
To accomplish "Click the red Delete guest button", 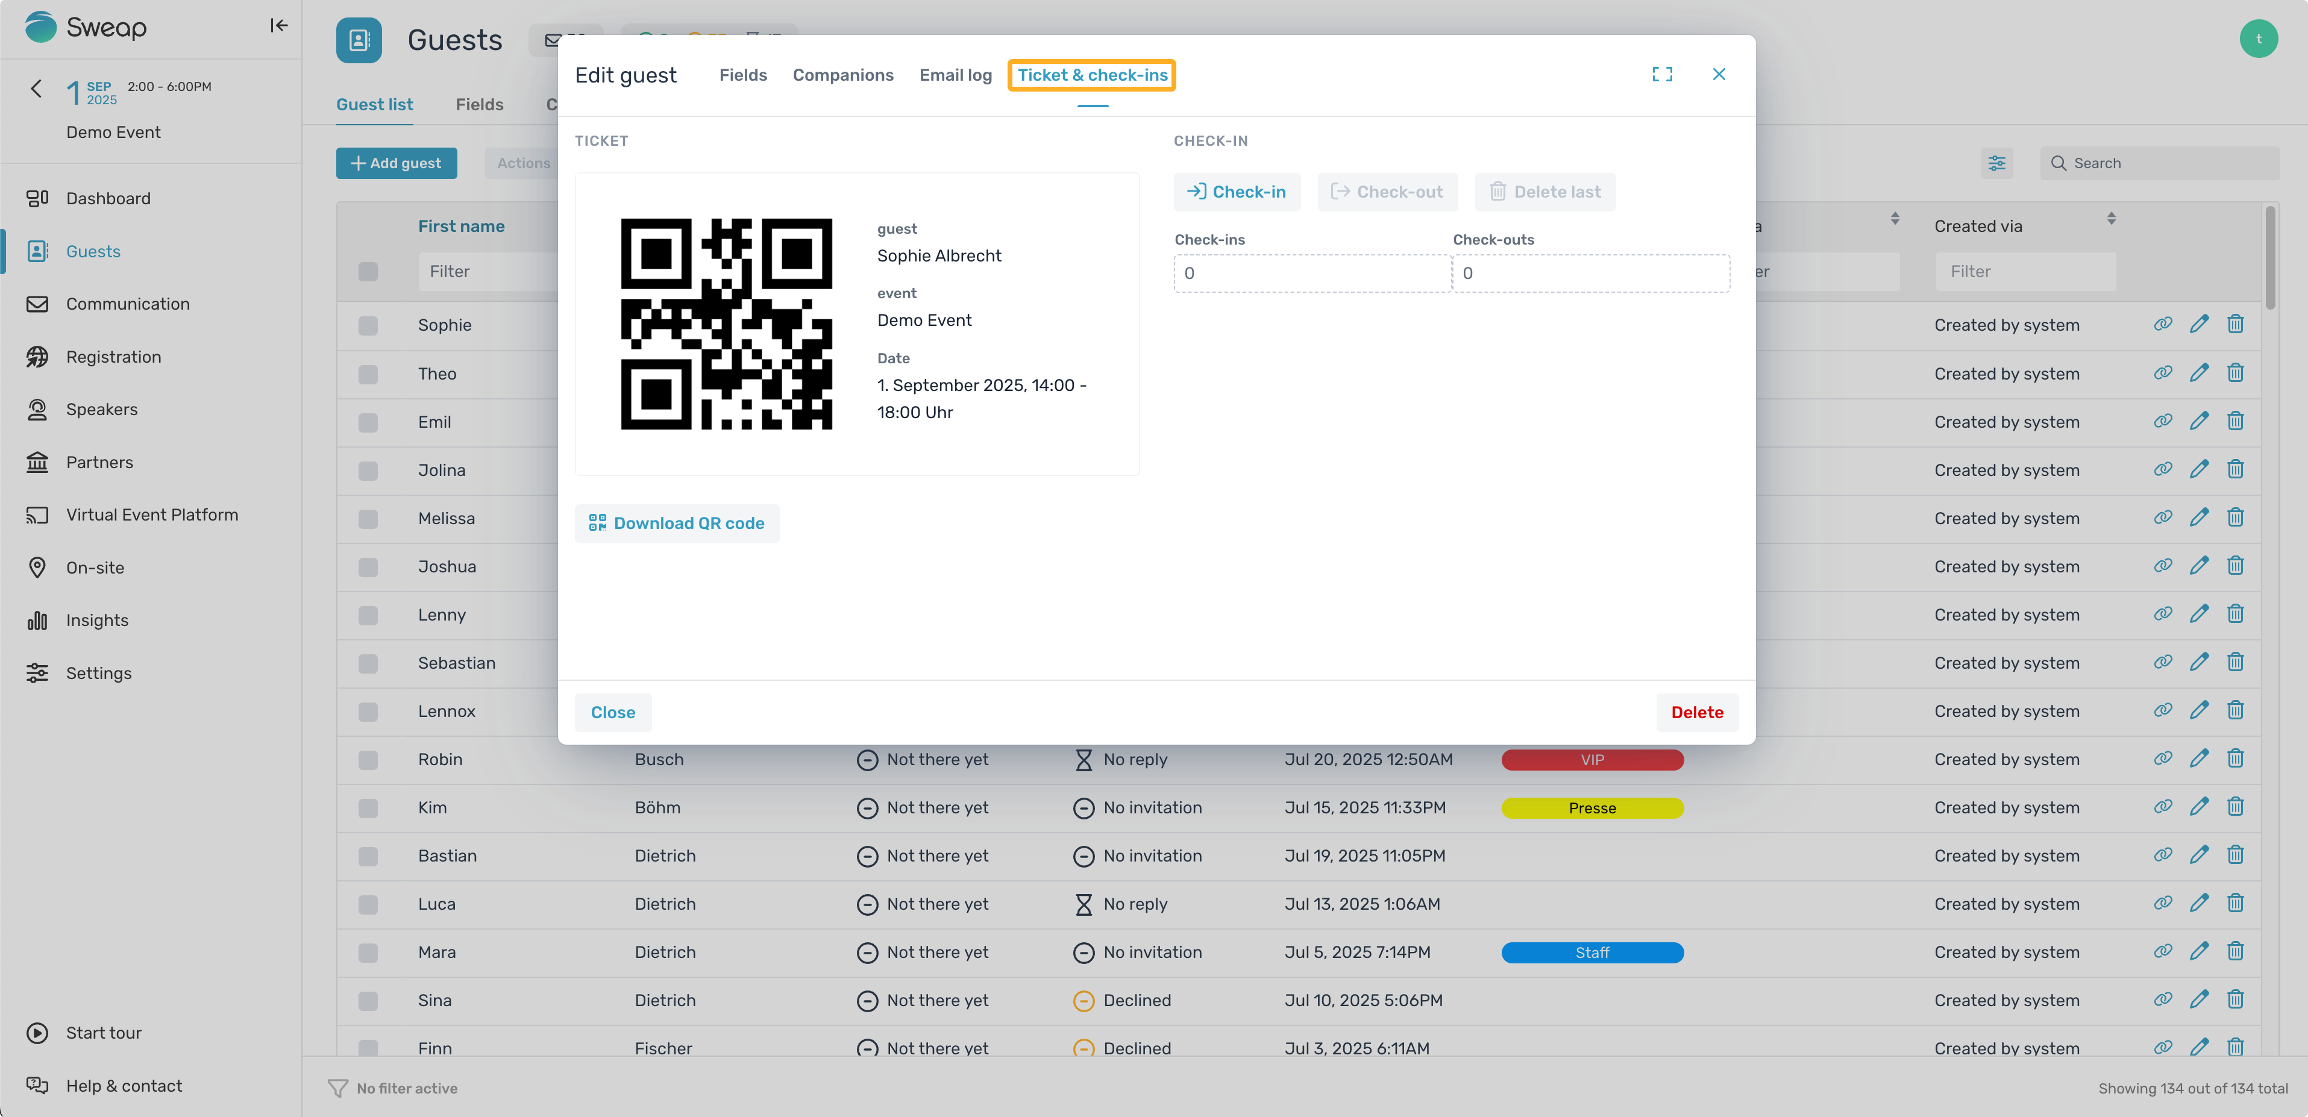I will [x=1696, y=712].
